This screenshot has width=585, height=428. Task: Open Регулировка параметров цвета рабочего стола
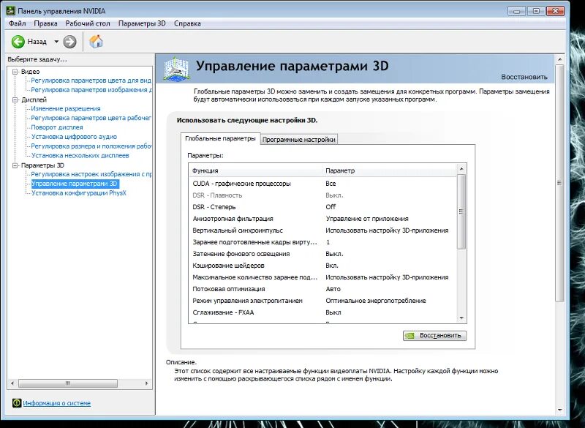click(x=91, y=118)
